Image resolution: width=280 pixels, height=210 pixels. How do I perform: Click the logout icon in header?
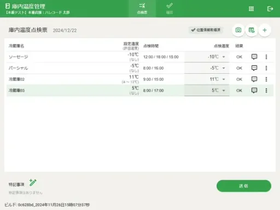click(270, 9)
